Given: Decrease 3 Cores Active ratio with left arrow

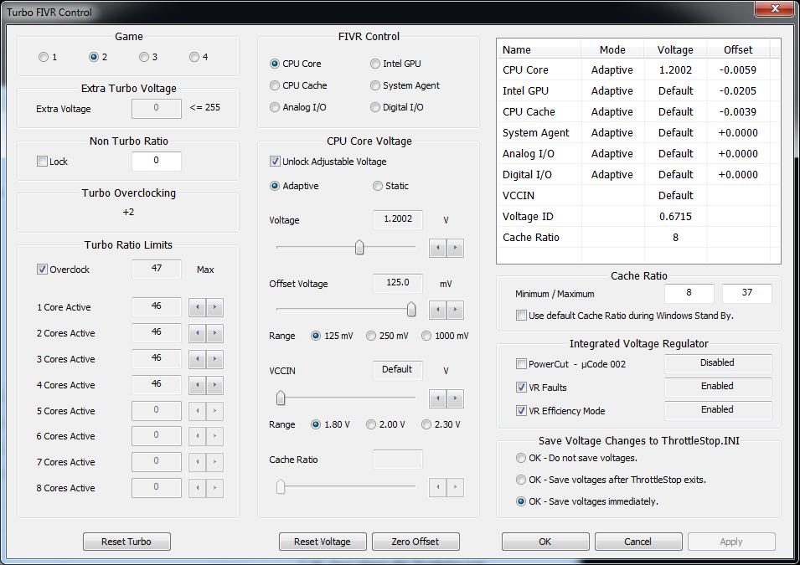Looking at the screenshot, I should click(197, 359).
